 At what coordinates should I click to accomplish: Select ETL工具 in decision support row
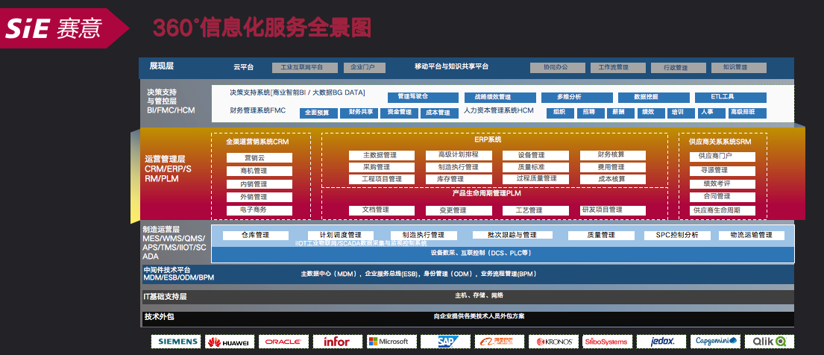(x=723, y=97)
